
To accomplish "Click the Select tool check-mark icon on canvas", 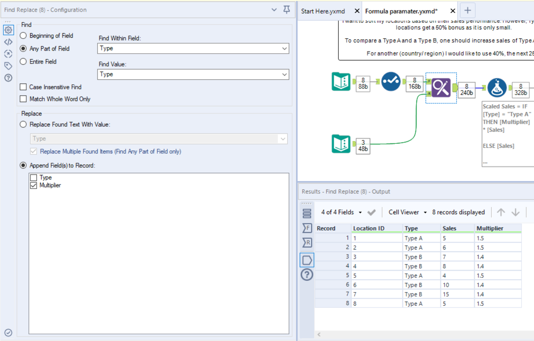I will 390,82.
